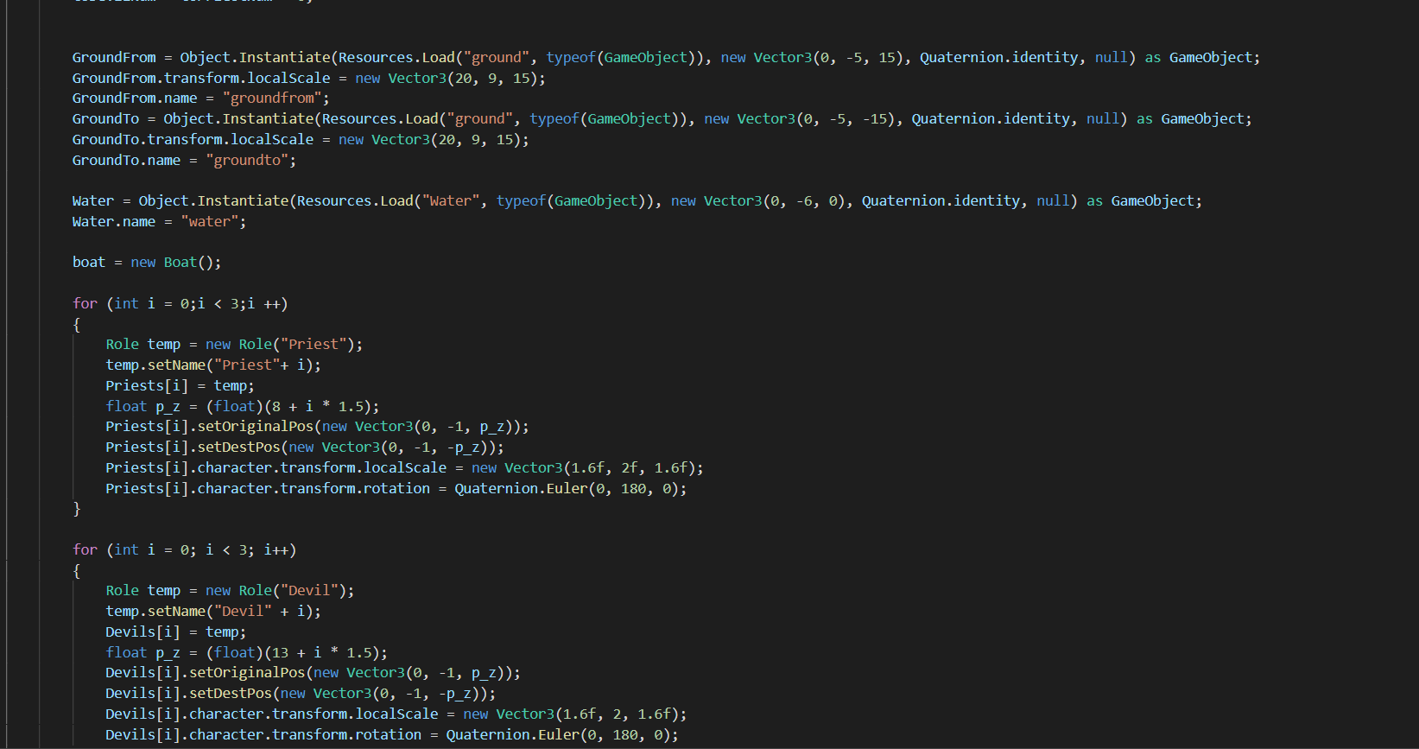The height and width of the screenshot is (749, 1419).
Task: Click the "ground" string in the GroundFrom line
Action: click(497, 58)
